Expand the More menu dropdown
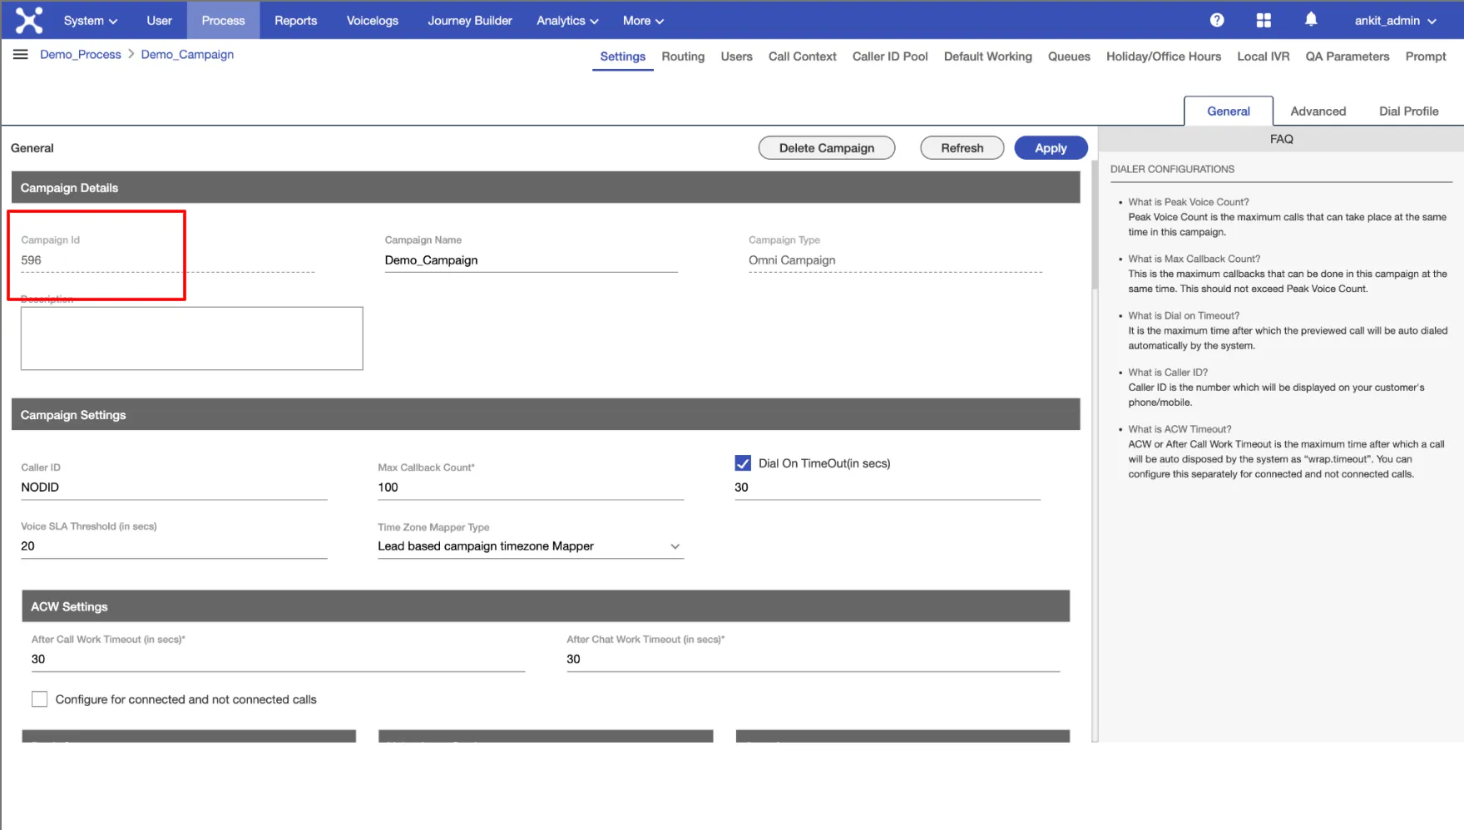The height and width of the screenshot is (830, 1464). (x=643, y=20)
